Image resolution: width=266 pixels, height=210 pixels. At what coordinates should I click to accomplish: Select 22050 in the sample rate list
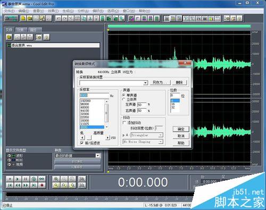92,117
